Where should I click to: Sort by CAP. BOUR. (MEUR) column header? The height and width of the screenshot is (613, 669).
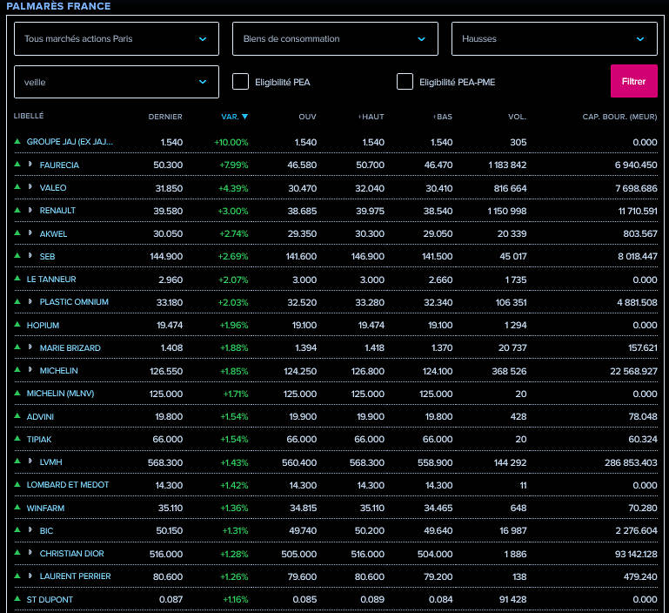[x=620, y=117]
